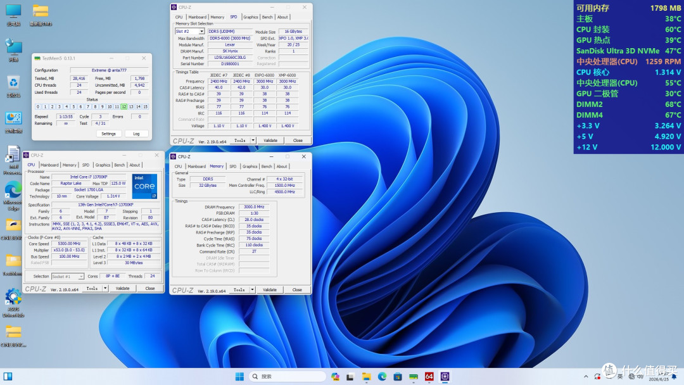
Task: Click the taskbar search box
Action: pos(287,376)
